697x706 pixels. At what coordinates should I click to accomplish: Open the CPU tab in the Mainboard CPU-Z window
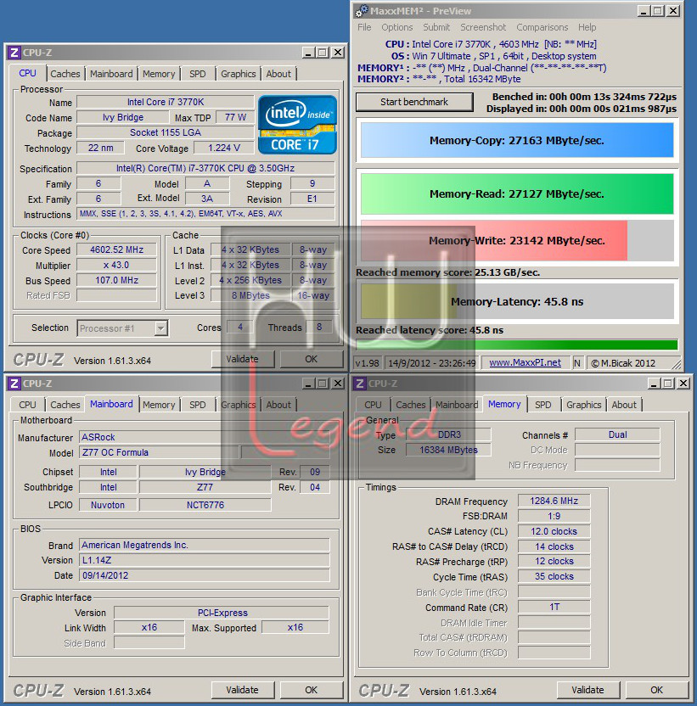coord(27,405)
